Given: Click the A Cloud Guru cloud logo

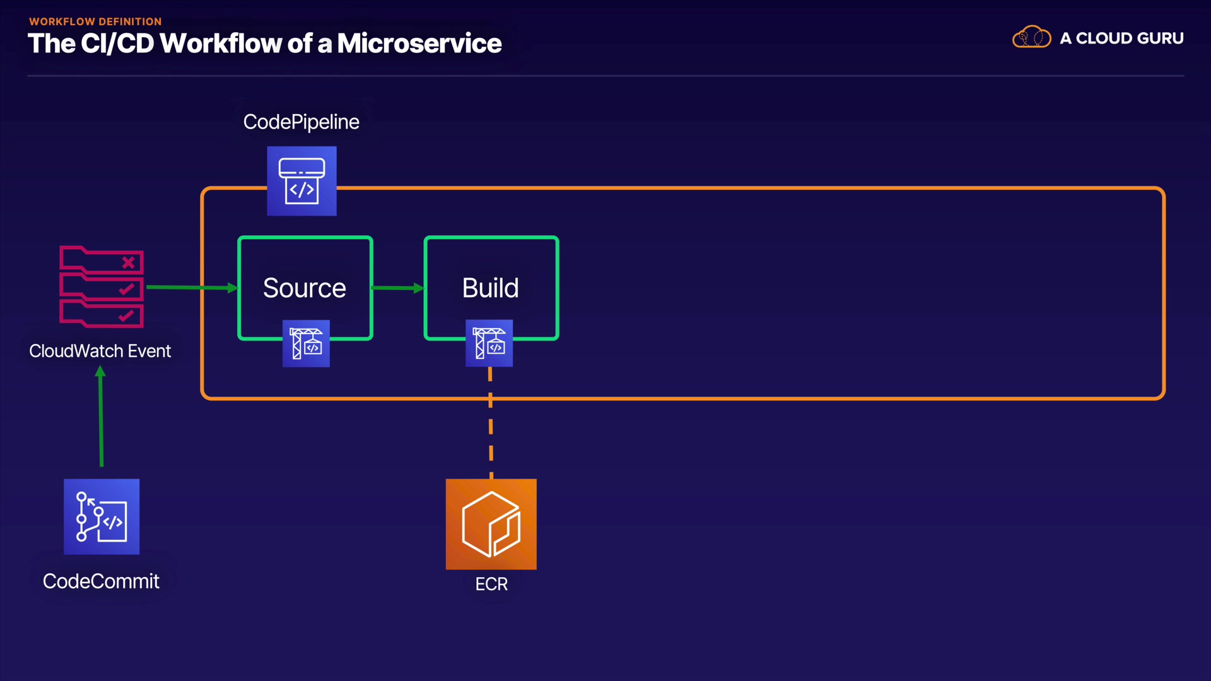Looking at the screenshot, I should coord(1031,38).
